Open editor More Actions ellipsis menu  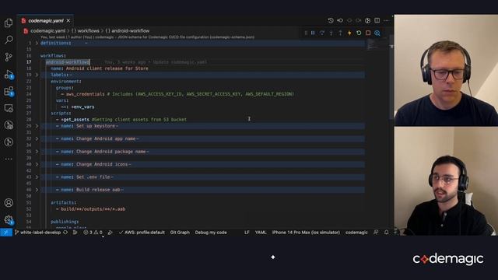pyautogui.click(x=386, y=20)
